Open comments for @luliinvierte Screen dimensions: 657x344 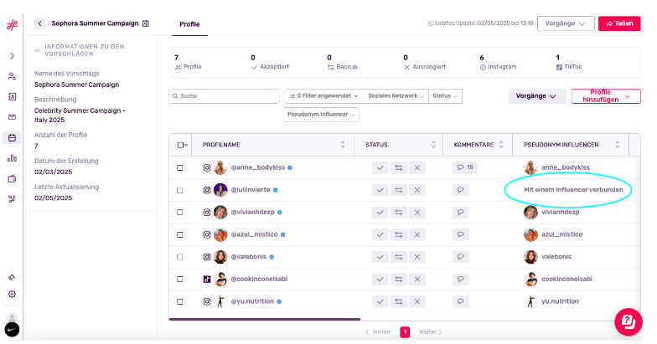point(461,190)
